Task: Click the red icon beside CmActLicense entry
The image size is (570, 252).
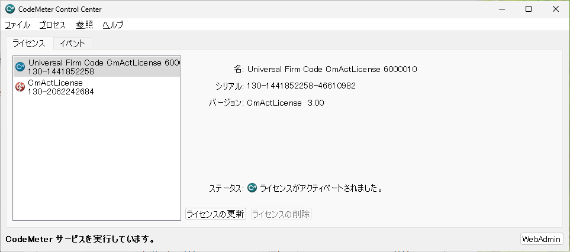Action: pos(20,87)
